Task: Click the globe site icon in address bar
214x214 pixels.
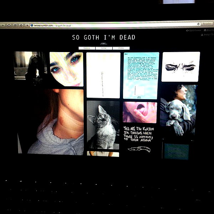Action: (32, 25)
